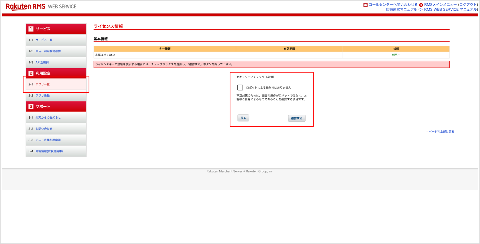Click the numbered badge 2 on 利用設定 header

point(30,73)
